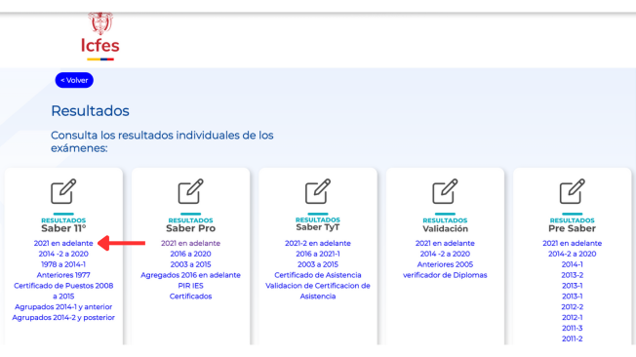Open Saber Pro 2021 en adelante link
The image size is (636, 357).
point(190,243)
